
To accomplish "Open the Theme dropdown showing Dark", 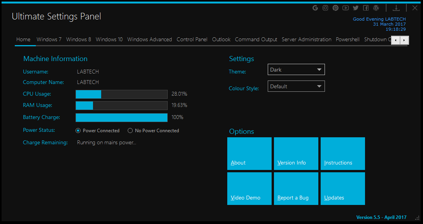I will (296, 70).
